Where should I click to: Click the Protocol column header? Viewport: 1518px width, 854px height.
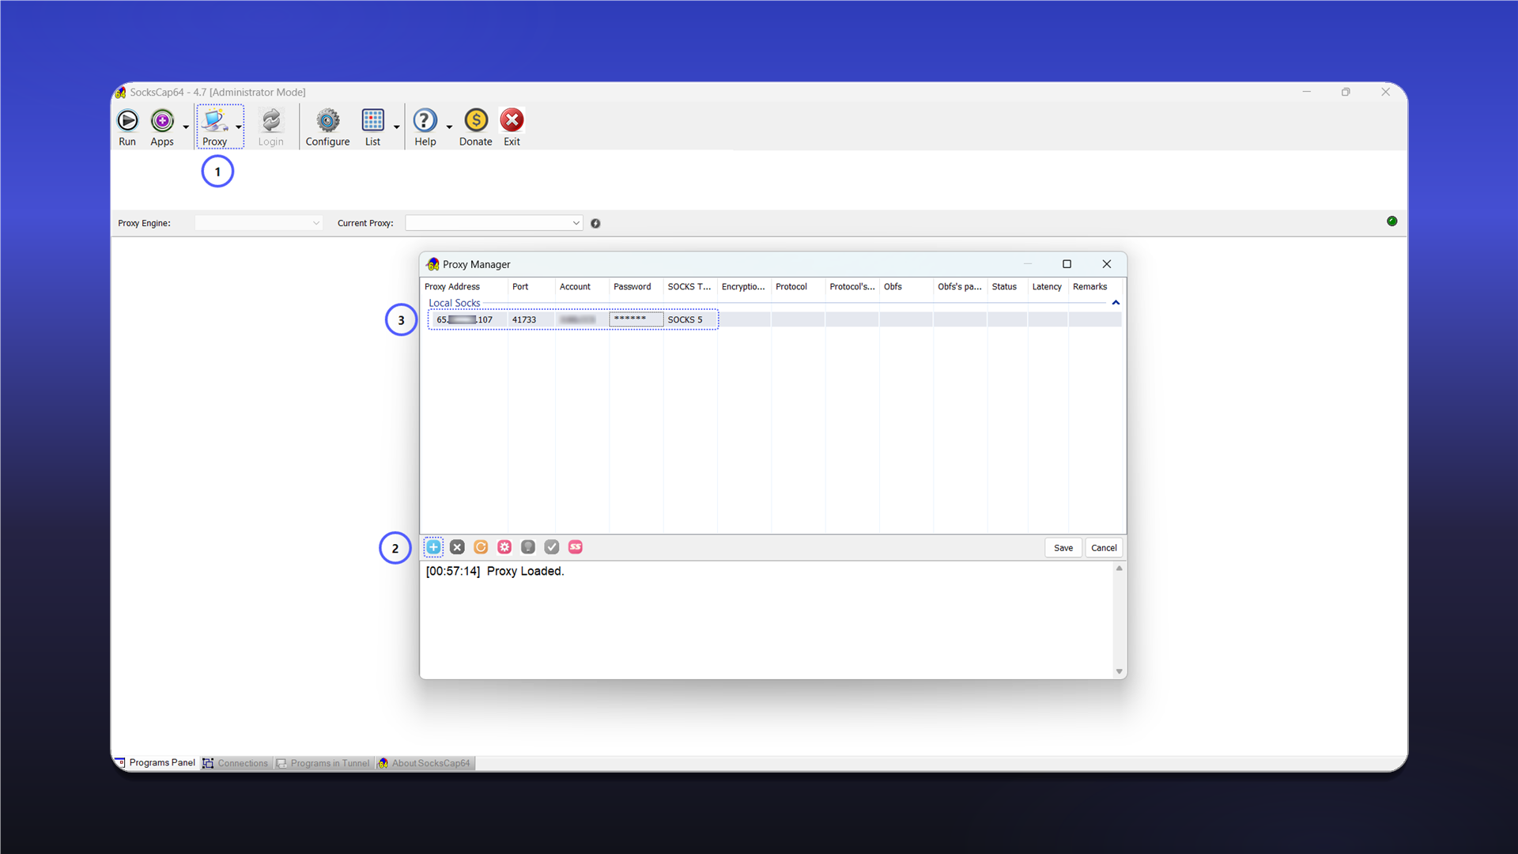tap(798, 287)
